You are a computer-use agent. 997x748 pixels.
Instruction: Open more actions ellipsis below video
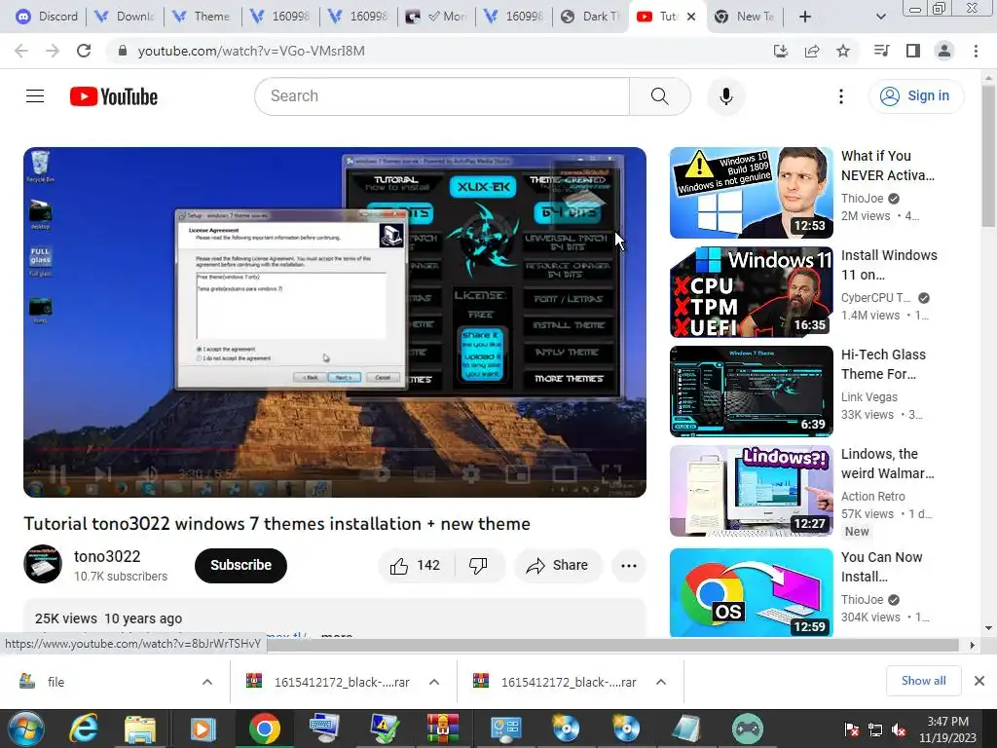628,566
